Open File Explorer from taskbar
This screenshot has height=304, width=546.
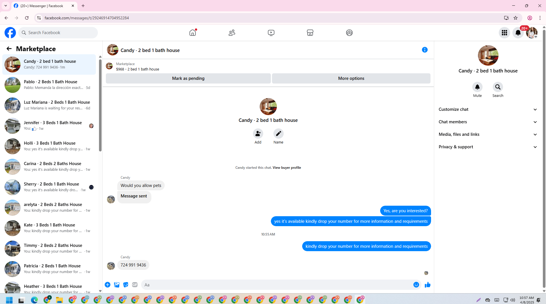[x=59, y=300]
